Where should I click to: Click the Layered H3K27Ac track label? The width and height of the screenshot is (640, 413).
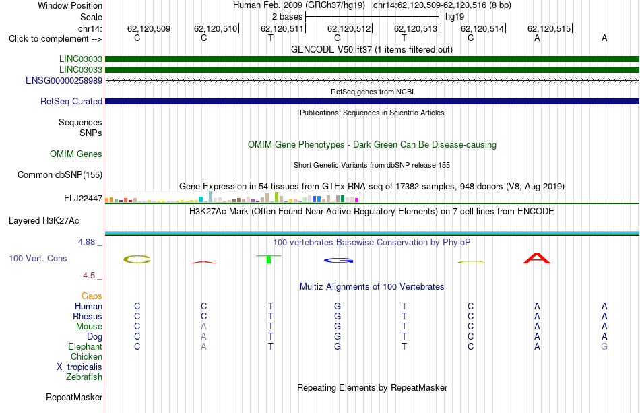tap(44, 221)
